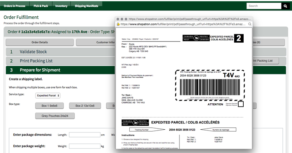
Task: Click the search magnifier button in header
Action: pyautogui.click(x=285, y=6)
